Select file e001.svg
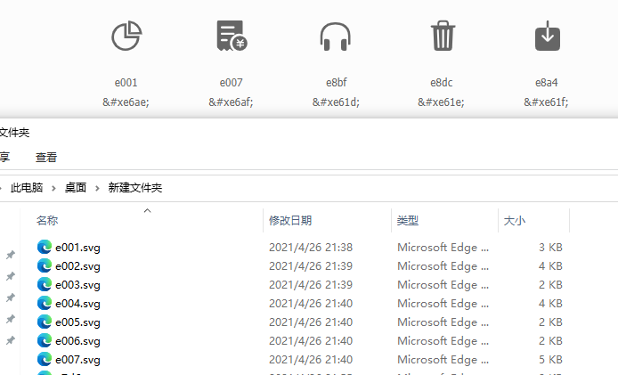The image size is (618, 375). (77, 248)
